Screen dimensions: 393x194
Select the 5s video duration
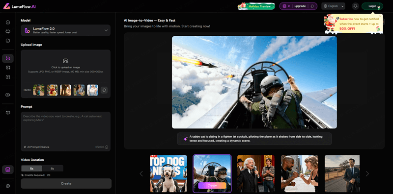(31, 169)
